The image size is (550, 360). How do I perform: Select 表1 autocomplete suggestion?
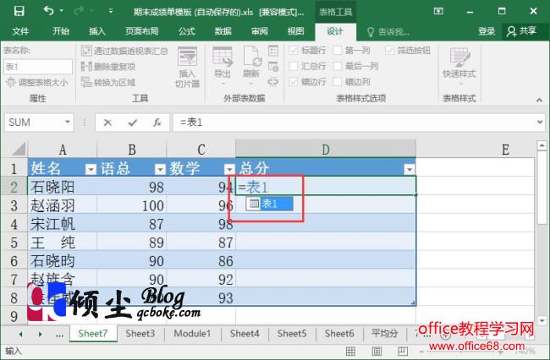click(x=269, y=204)
